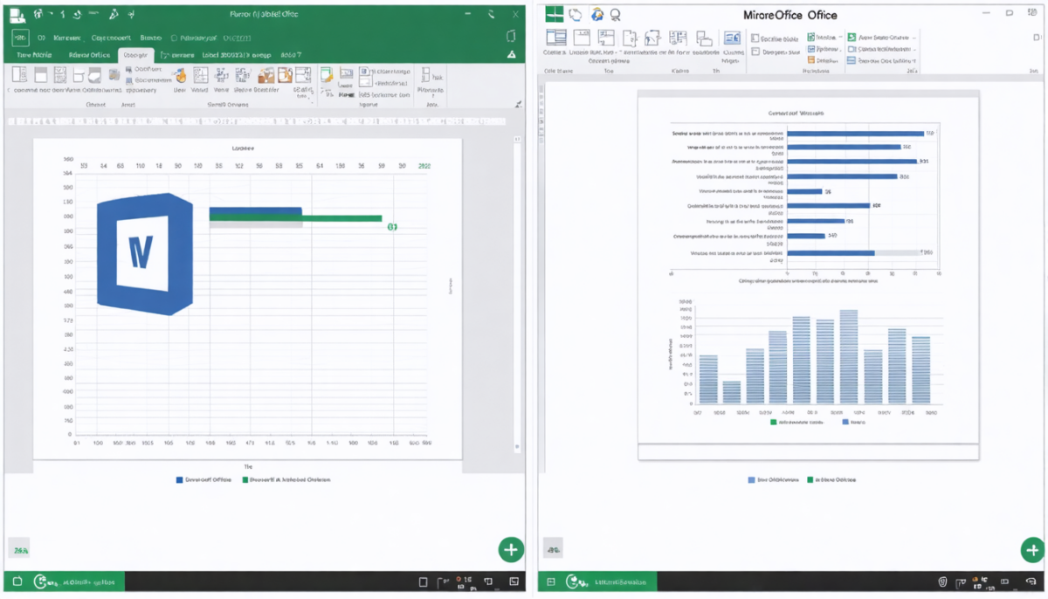Screen dimensions: 1048x599
Task: Click the page icon with green corner in left ribbon
Action: [327, 75]
